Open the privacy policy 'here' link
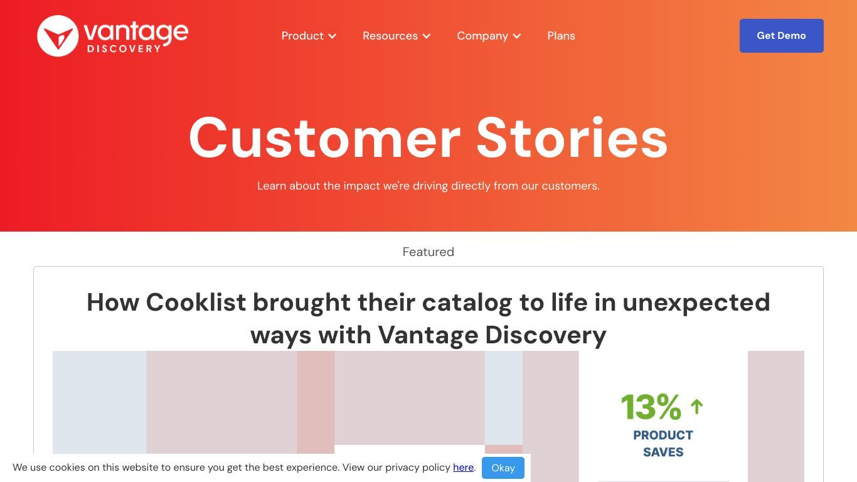Viewport: 857px width, 482px height. 463,468
